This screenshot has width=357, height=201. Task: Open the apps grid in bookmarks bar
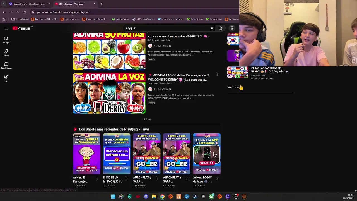[x=4, y=19]
